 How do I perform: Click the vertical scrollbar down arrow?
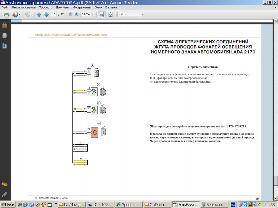coord(276,198)
